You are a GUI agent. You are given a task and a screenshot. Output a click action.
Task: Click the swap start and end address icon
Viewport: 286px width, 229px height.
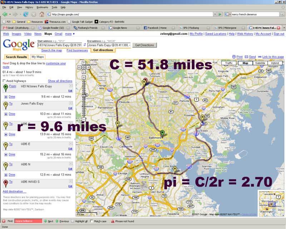point(85,45)
